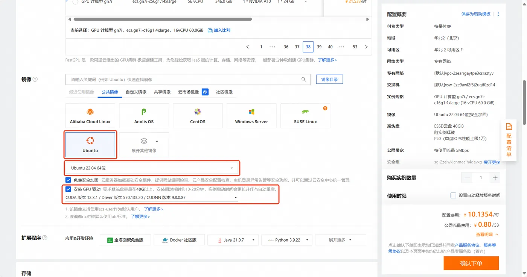
Task: Jump to last page 53
Action: (355, 47)
